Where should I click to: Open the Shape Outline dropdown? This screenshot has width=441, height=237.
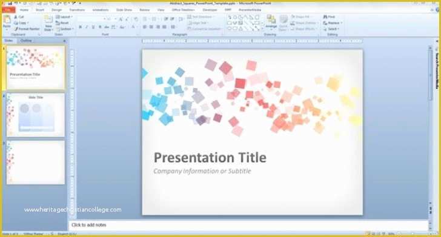pyautogui.click(x=304, y=23)
